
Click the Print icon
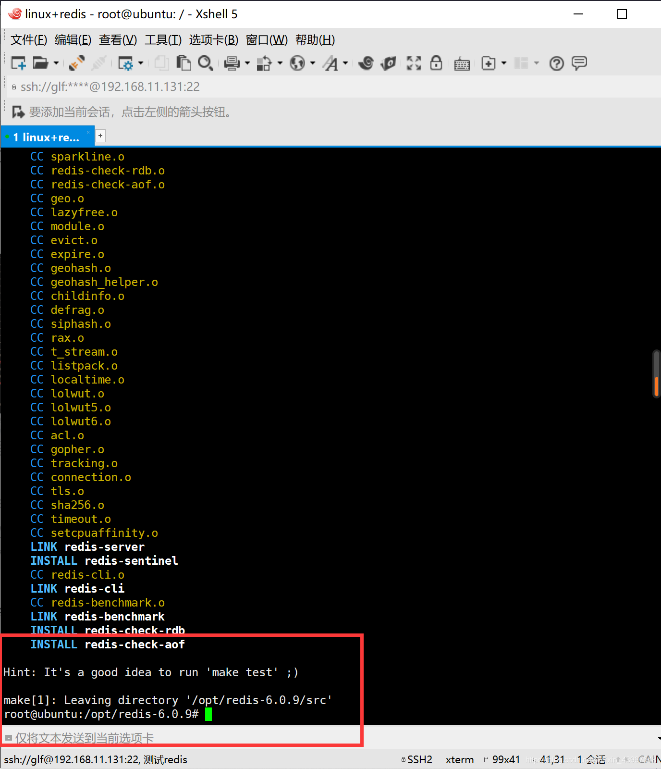pos(232,63)
